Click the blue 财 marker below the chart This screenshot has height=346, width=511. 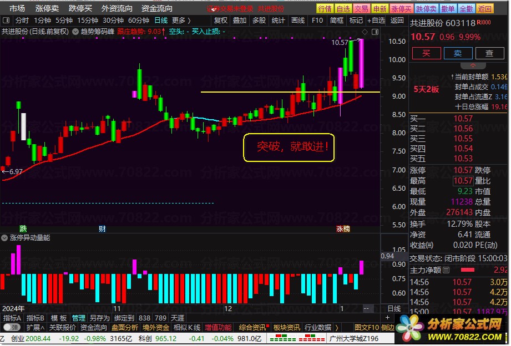[102, 228]
